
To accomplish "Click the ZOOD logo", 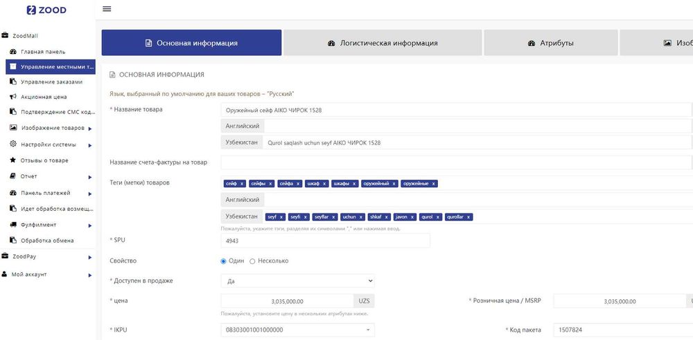I will (x=48, y=10).
